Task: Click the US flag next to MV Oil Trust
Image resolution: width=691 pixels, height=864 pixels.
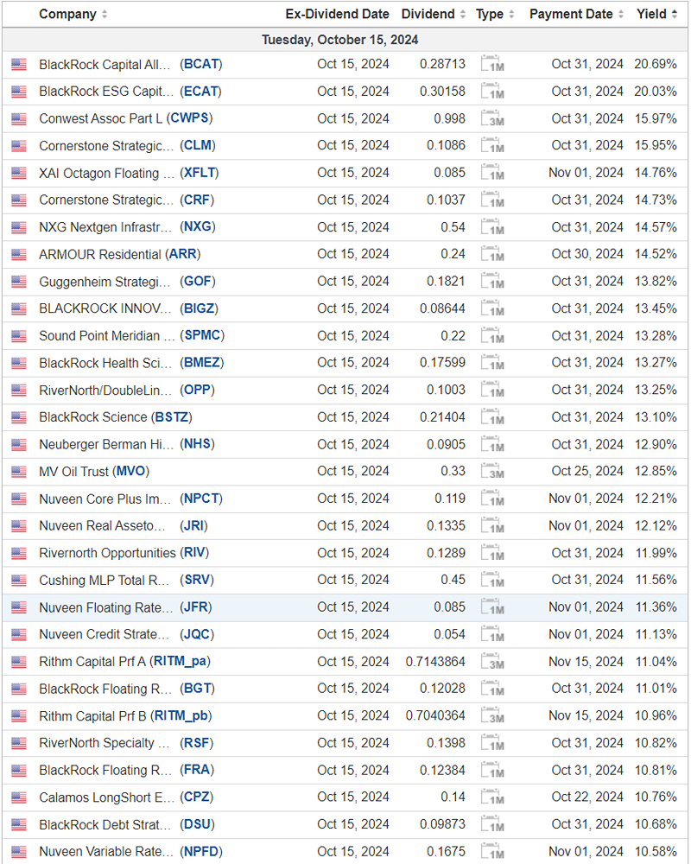Action: [x=19, y=472]
